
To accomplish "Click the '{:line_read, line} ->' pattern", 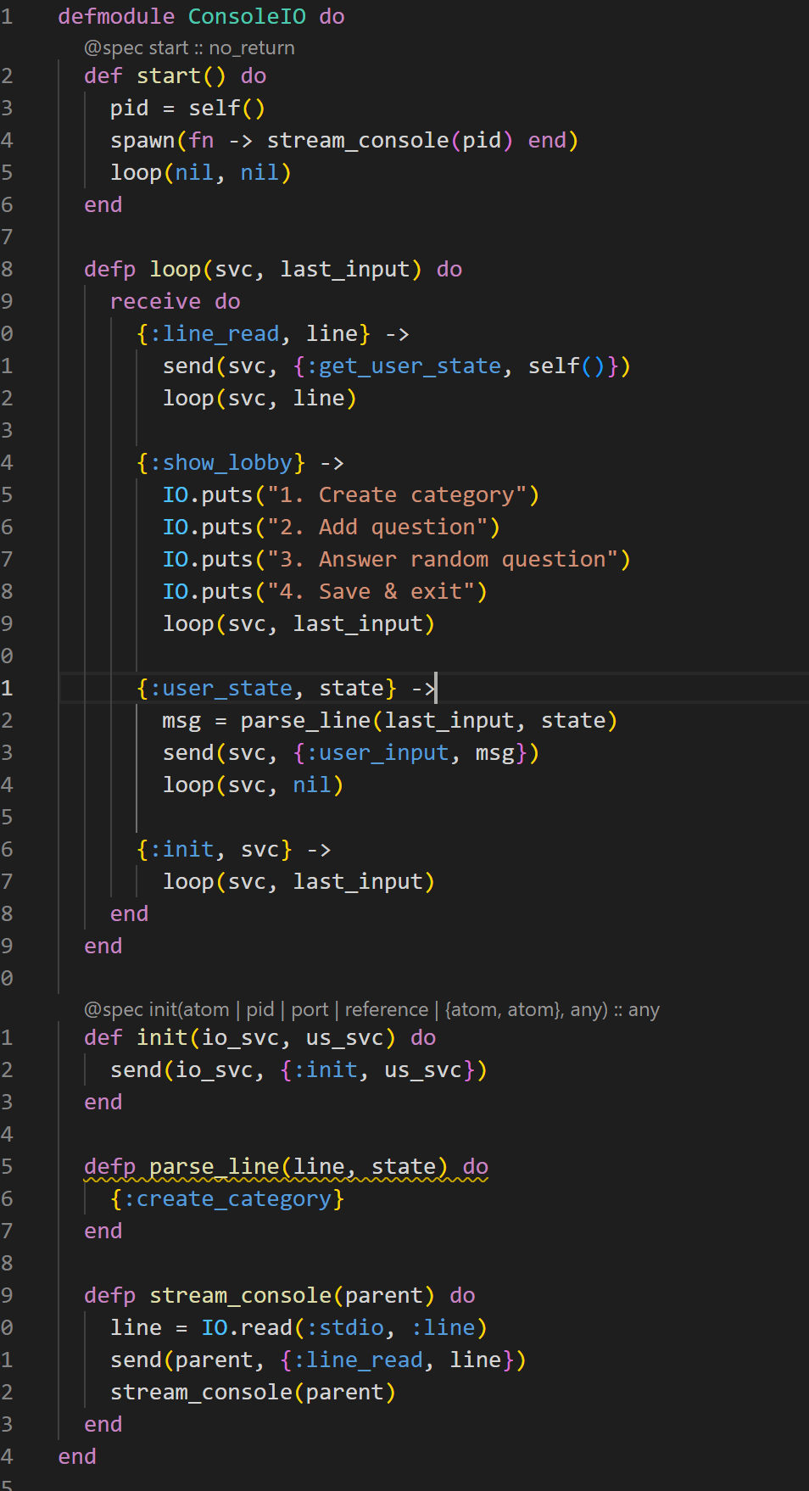I will coord(273,334).
